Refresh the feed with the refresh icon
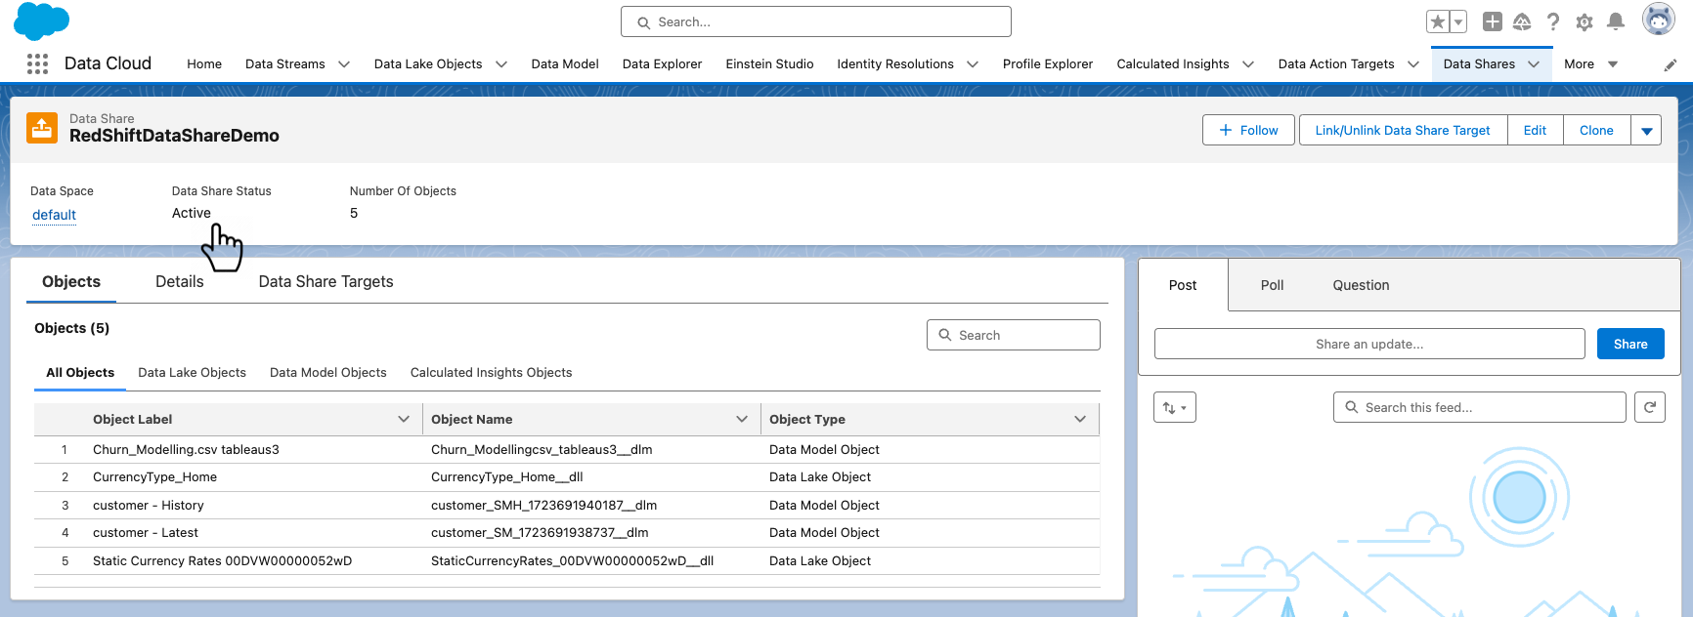Screen dimensions: 1693x617 [1650, 407]
